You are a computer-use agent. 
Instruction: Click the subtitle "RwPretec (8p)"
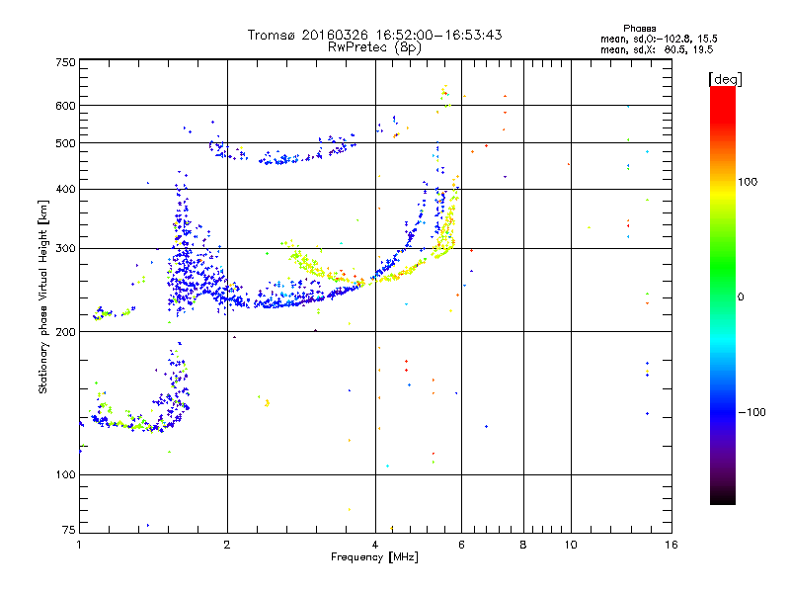point(374,47)
